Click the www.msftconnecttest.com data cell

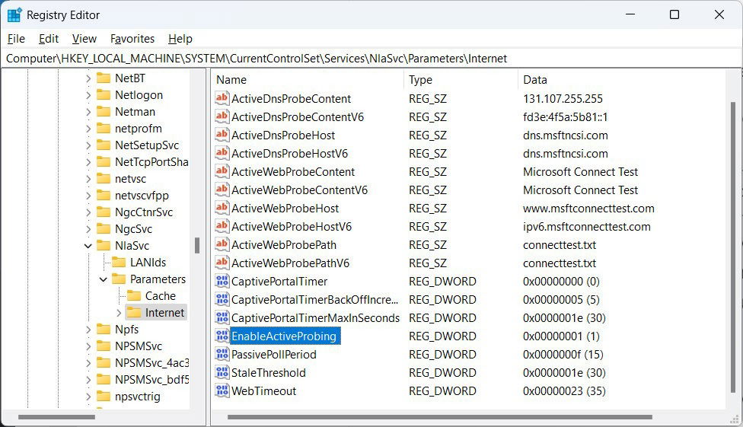tap(588, 208)
